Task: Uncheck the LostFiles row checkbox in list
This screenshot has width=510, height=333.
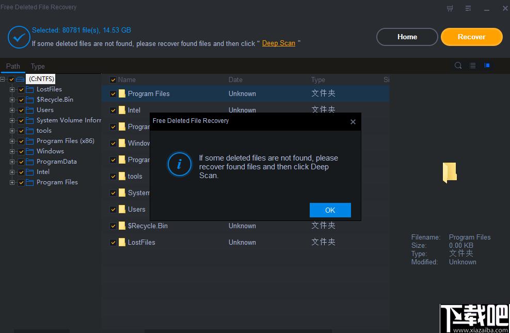Action: click(x=113, y=243)
